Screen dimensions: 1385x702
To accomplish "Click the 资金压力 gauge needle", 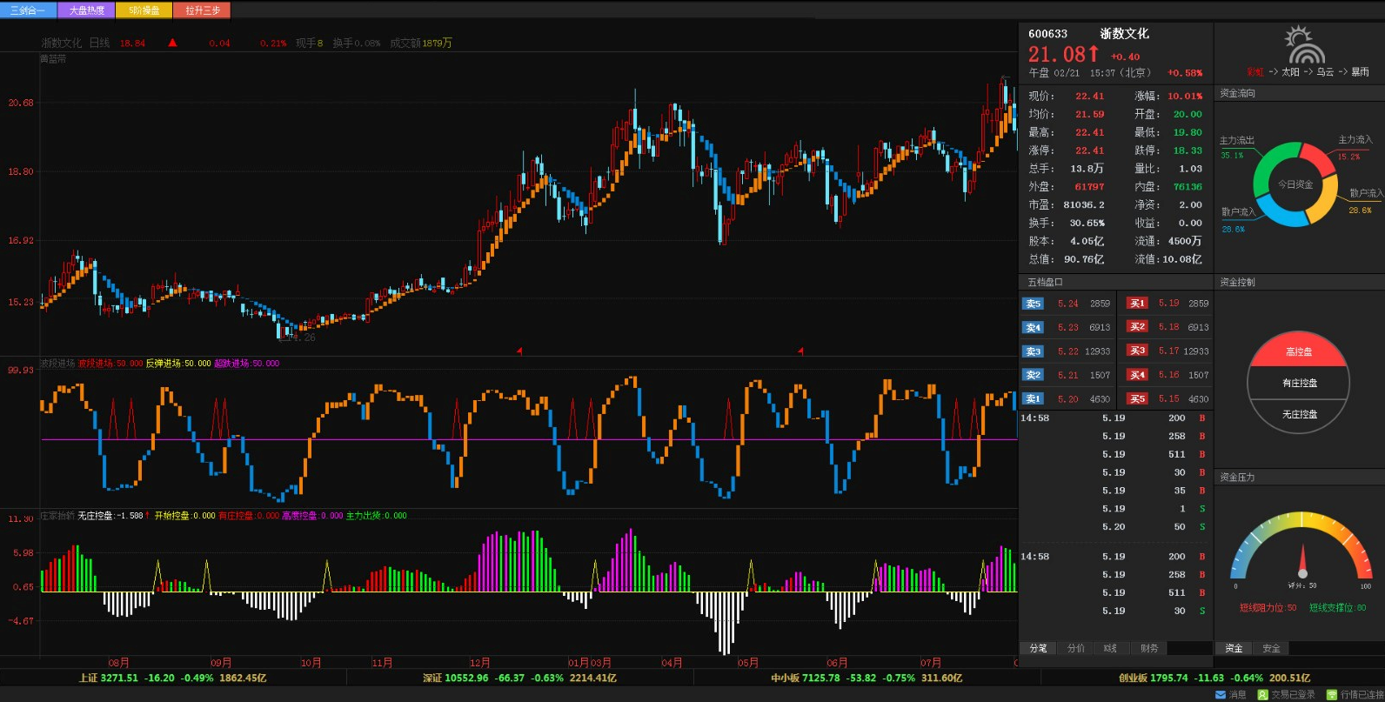I will point(1302,559).
